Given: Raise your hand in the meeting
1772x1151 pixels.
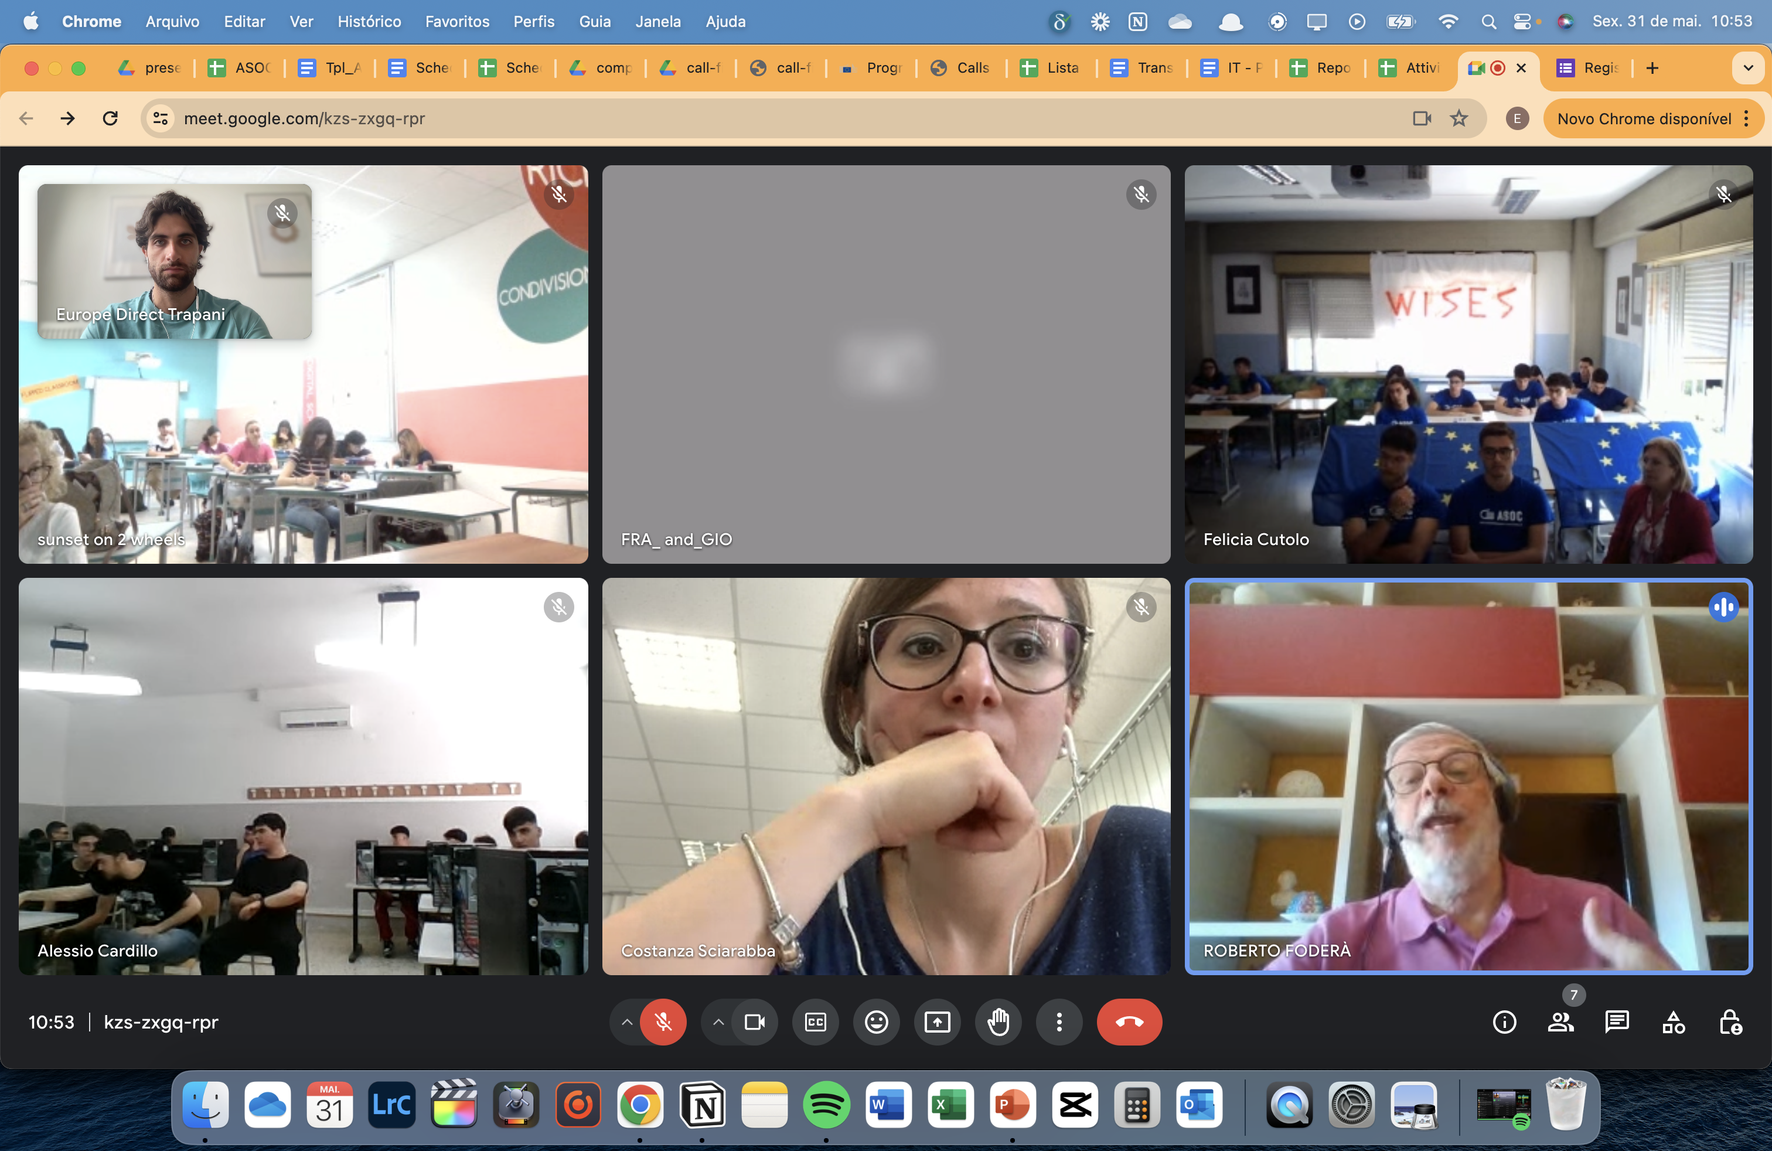Looking at the screenshot, I should click(x=999, y=1022).
